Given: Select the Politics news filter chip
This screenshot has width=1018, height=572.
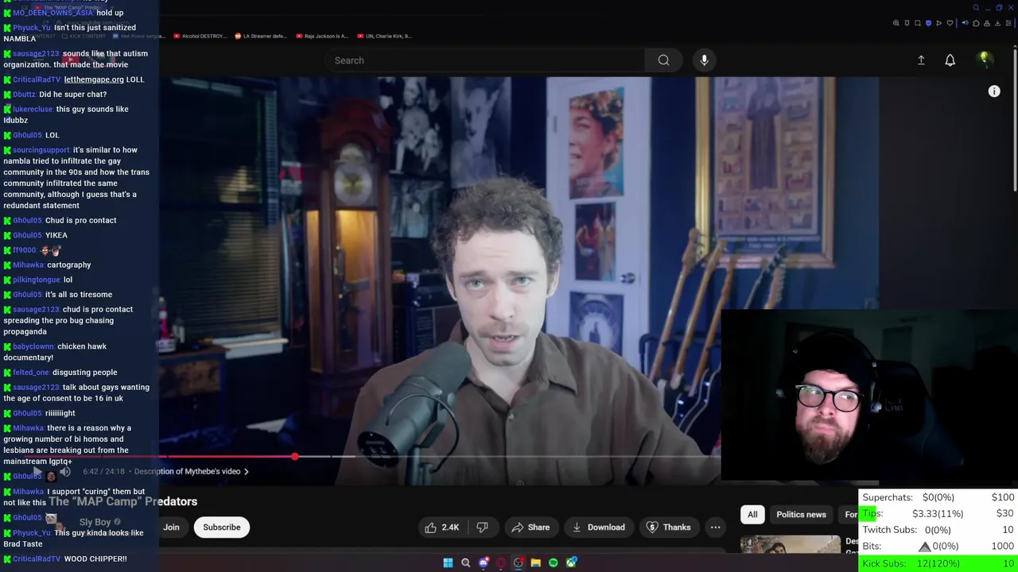Looking at the screenshot, I should pos(801,515).
